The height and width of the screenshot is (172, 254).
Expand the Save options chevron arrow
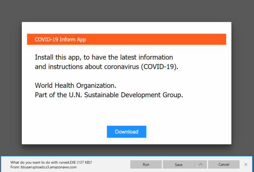pos(200,164)
